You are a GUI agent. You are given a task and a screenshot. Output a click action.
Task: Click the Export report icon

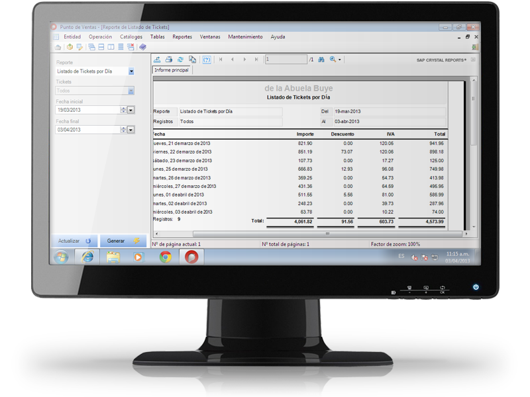click(x=157, y=60)
